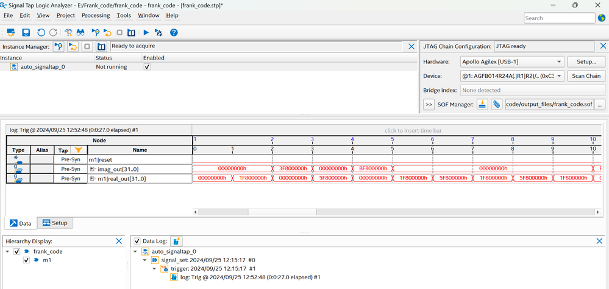
Task: Click the Tap filter funnel icon
Action: (x=79, y=150)
